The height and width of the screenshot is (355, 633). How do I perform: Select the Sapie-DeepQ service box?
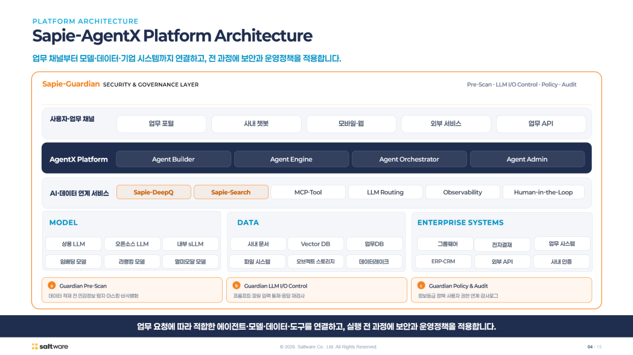(x=154, y=192)
